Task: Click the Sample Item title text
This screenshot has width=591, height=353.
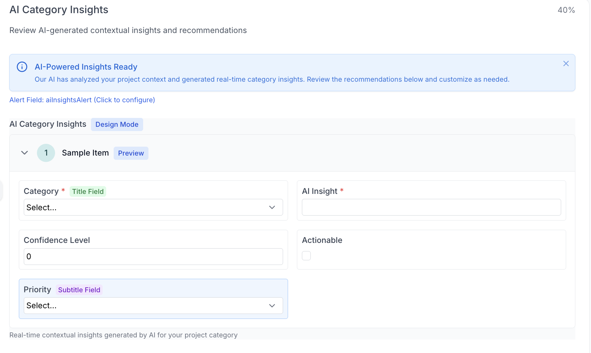Action: [x=85, y=153]
